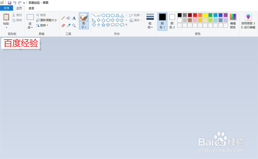Expand the Brushes (刷子) dropdown arrow
The height and width of the screenshot is (159, 258).
pyautogui.click(x=86, y=27)
